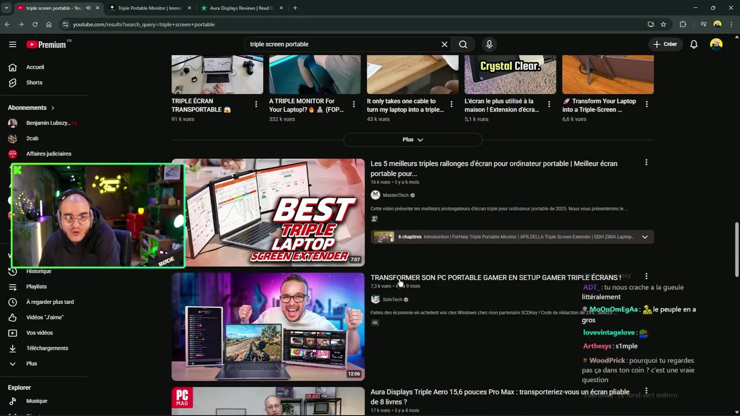
Task: Expand the 6 chapitres dropdown
Action: (x=645, y=237)
